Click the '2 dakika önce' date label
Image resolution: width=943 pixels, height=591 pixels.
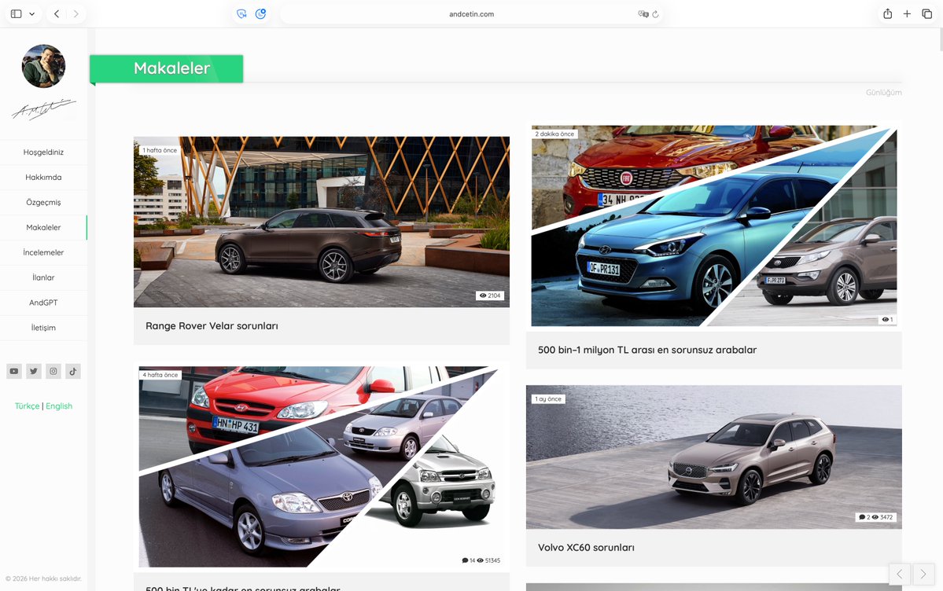point(554,134)
